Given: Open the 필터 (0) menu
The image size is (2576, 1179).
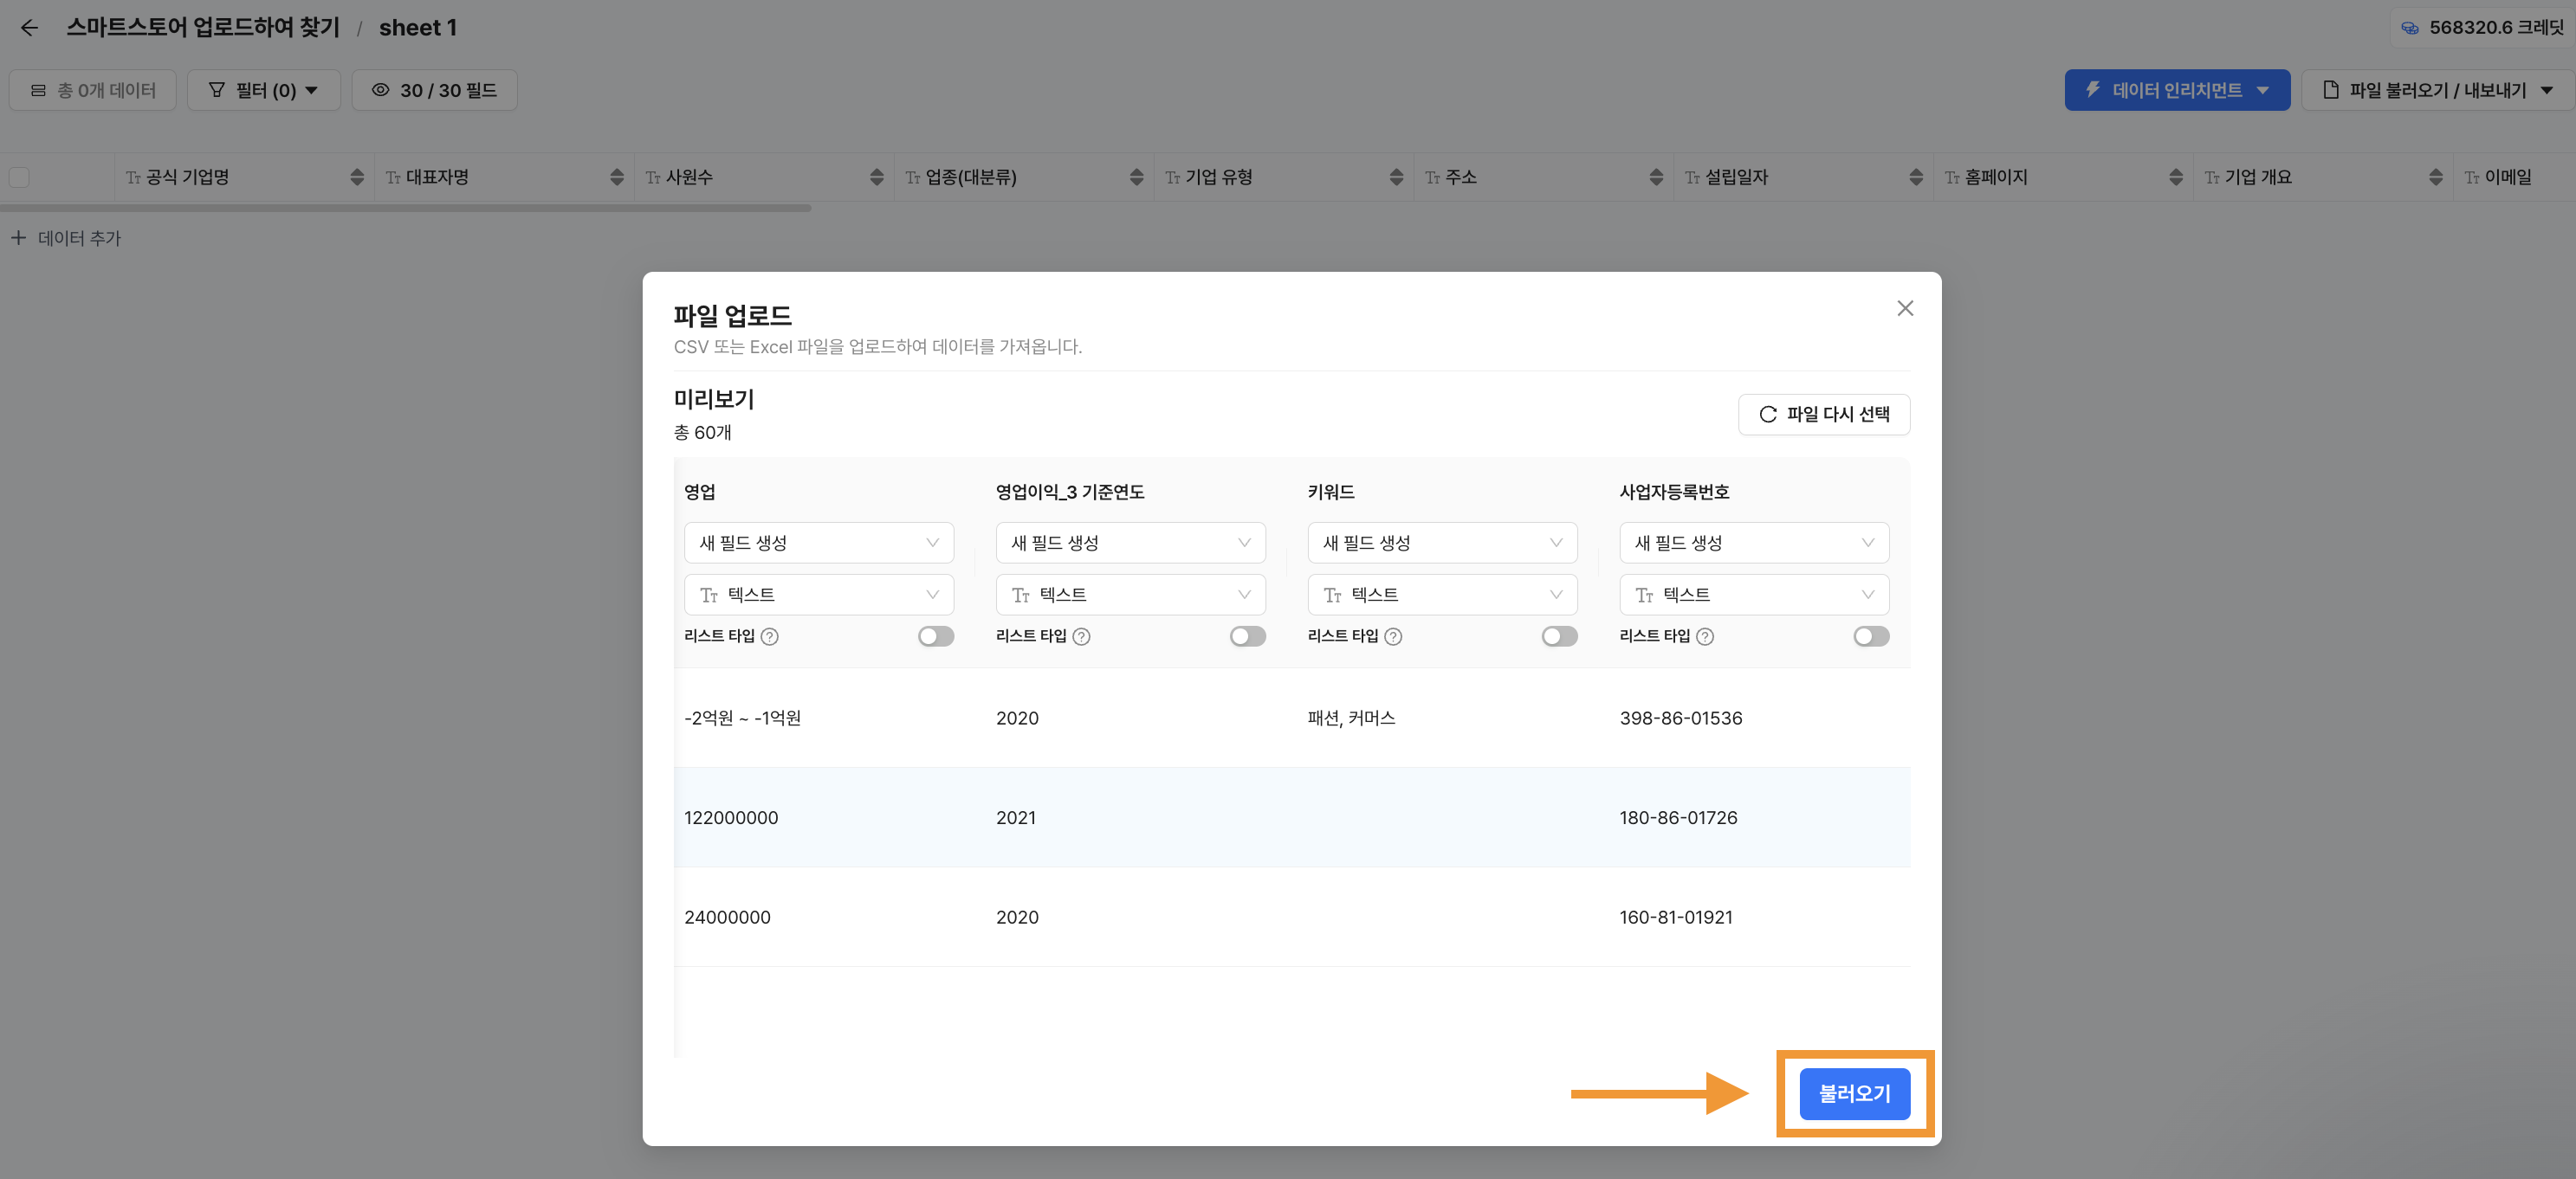Looking at the screenshot, I should coord(263,90).
